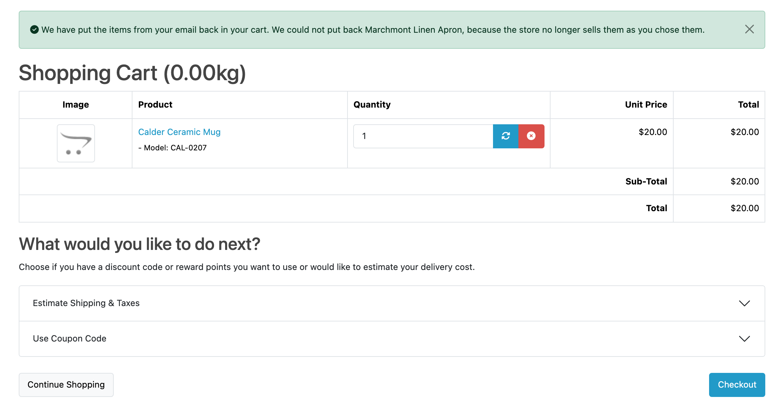Click the Shopping Cart (0.00kg) heading
The width and height of the screenshot is (784, 419).
[x=132, y=73]
